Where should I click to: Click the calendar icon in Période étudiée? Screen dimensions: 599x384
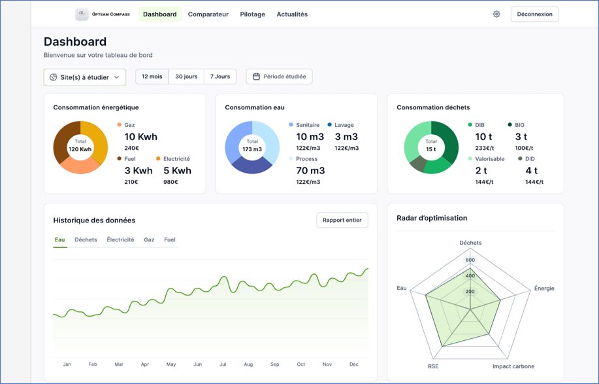click(256, 77)
